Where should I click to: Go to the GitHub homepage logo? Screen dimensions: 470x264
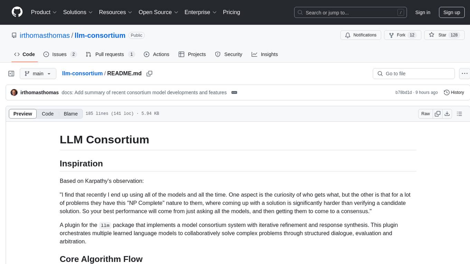[17, 12]
